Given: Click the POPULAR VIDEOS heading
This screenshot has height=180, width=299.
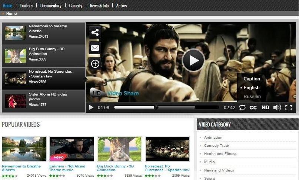Looking at the screenshot, I should (21, 124).
